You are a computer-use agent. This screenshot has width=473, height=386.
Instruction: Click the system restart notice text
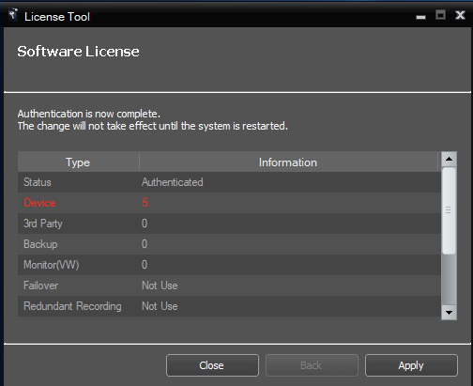click(153, 126)
